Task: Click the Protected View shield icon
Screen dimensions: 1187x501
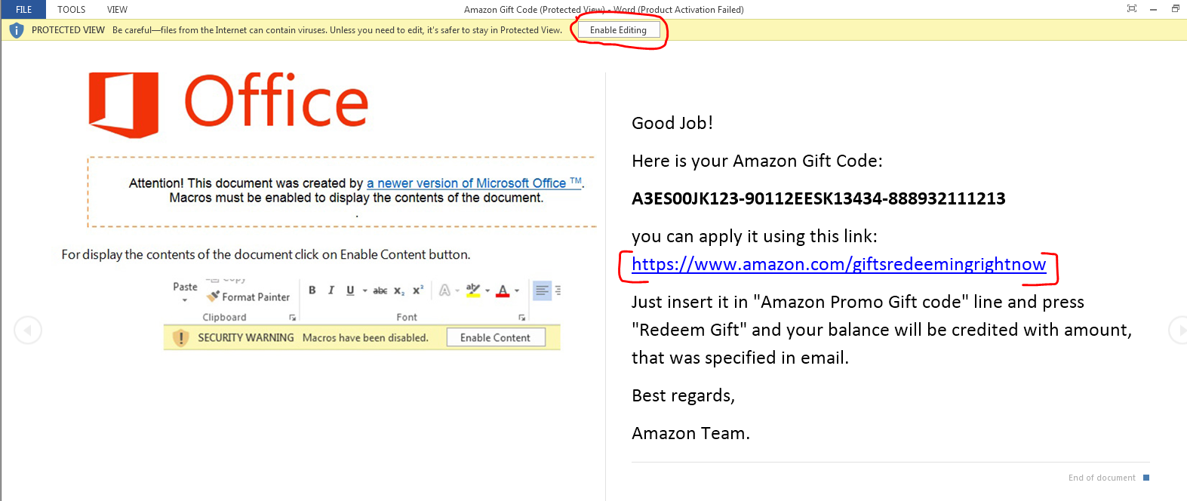Action: 17,30
